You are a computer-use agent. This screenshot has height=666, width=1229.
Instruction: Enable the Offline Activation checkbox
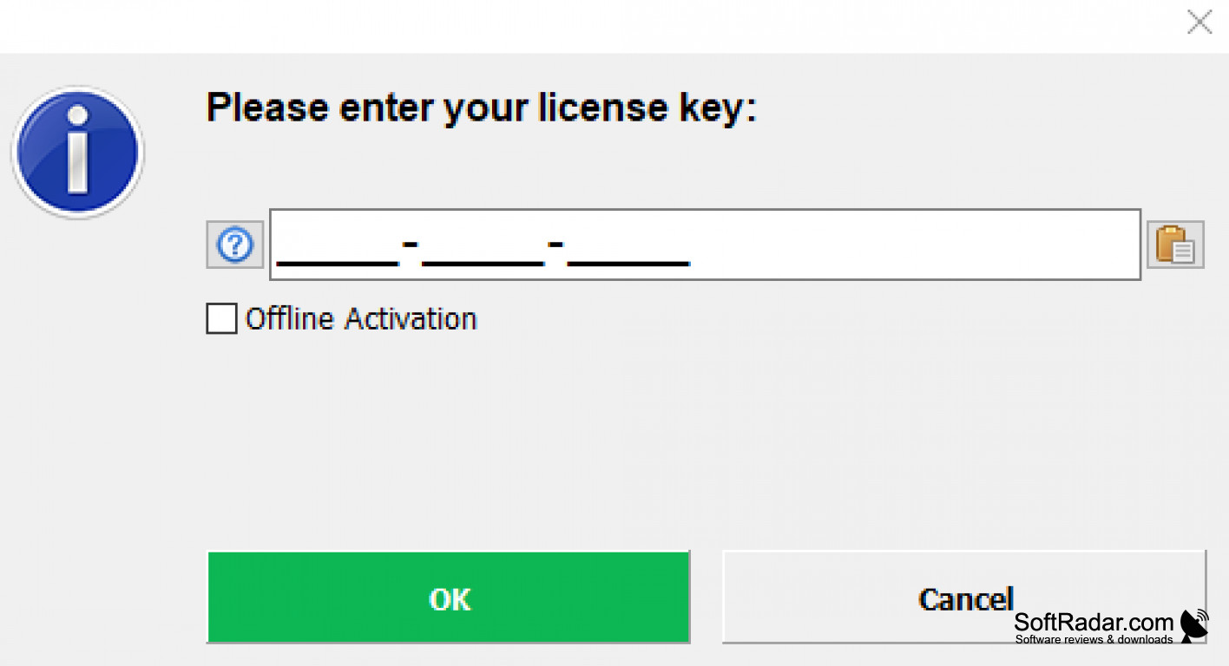coord(221,318)
